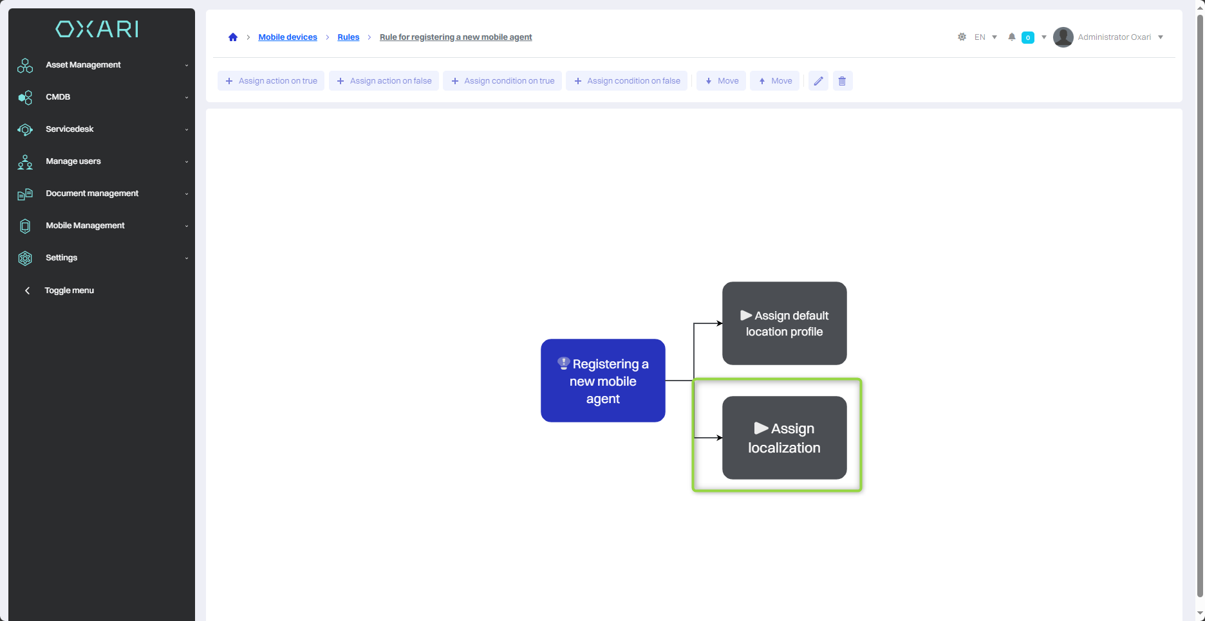Collapse sidebar with Toggle menu

(x=69, y=291)
